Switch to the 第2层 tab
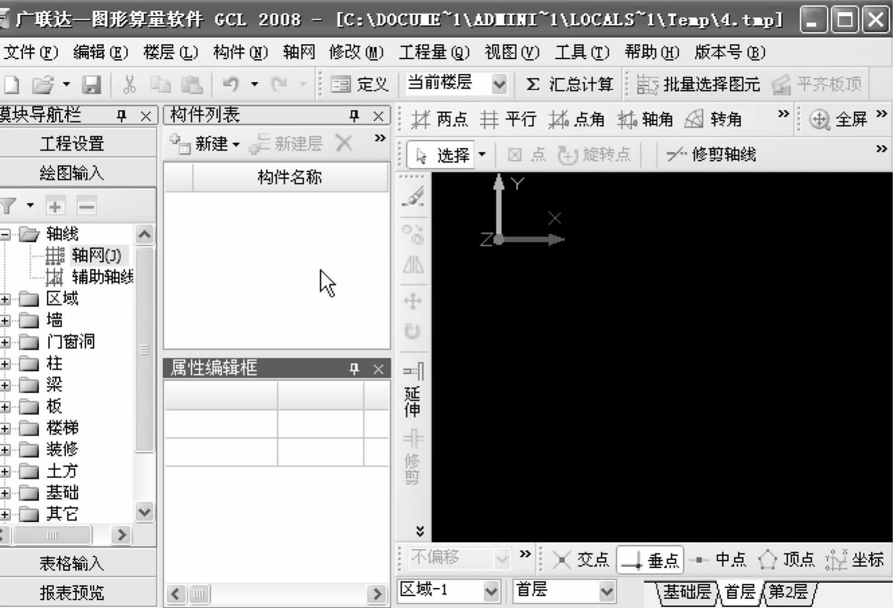Viewport: 893px width, 608px height. pos(788,592)
